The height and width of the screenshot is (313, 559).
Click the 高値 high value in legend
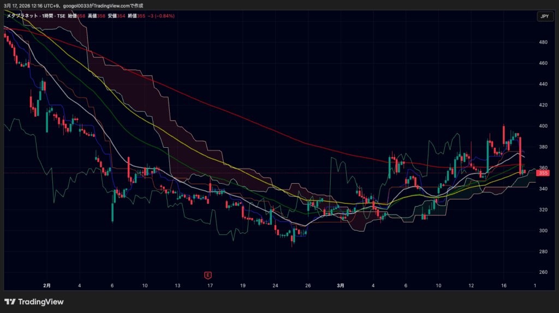(102, 16)
